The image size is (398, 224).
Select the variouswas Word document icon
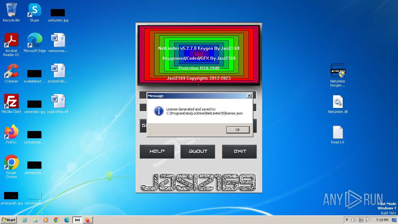click(58, 43)
